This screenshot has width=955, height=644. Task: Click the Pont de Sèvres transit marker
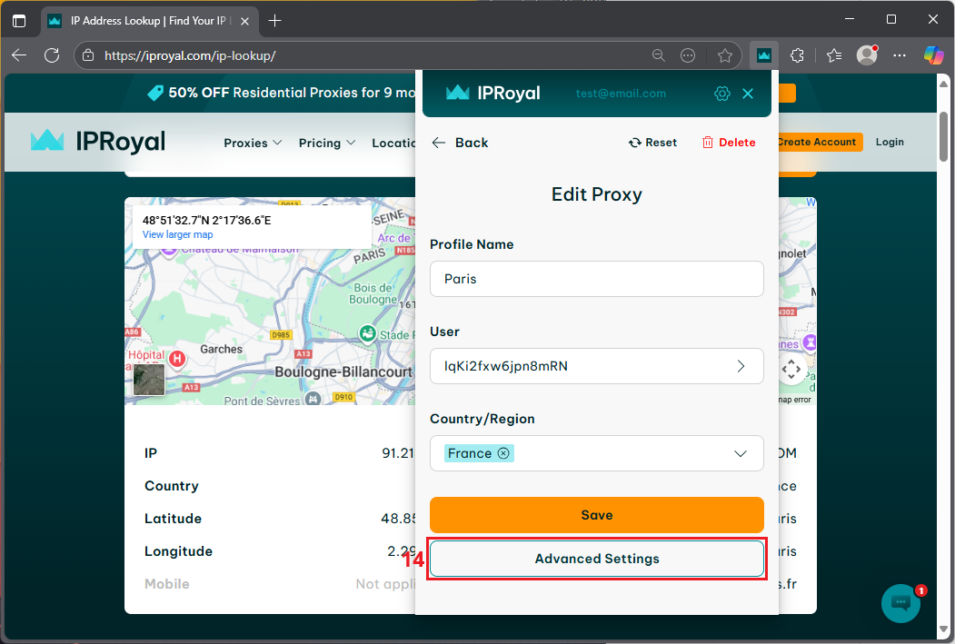313,399
